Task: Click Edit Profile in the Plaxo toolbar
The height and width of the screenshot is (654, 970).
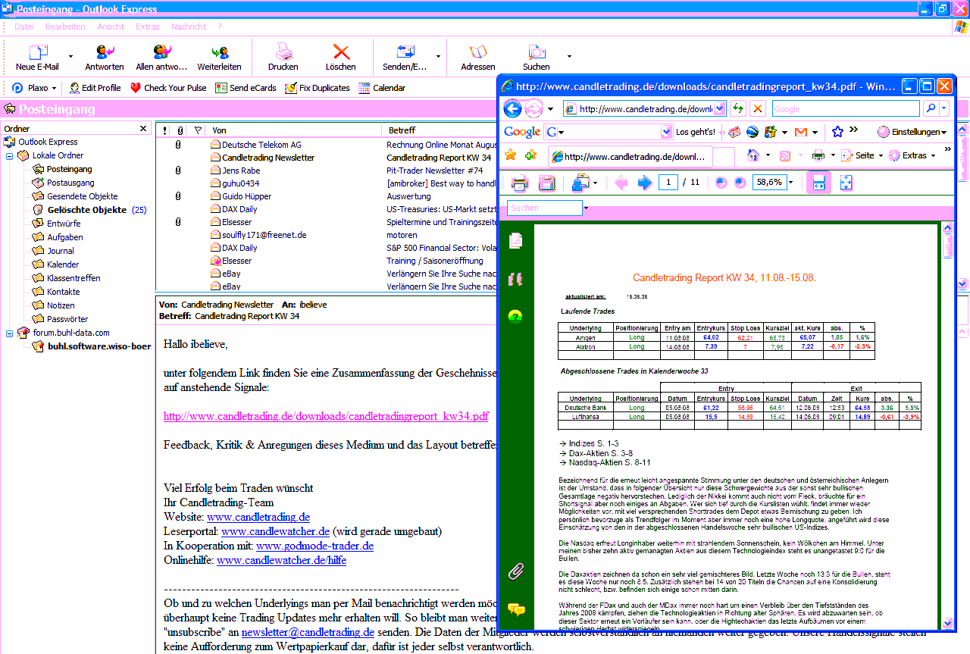Action: pyautogui.click(x=95, y=88)
